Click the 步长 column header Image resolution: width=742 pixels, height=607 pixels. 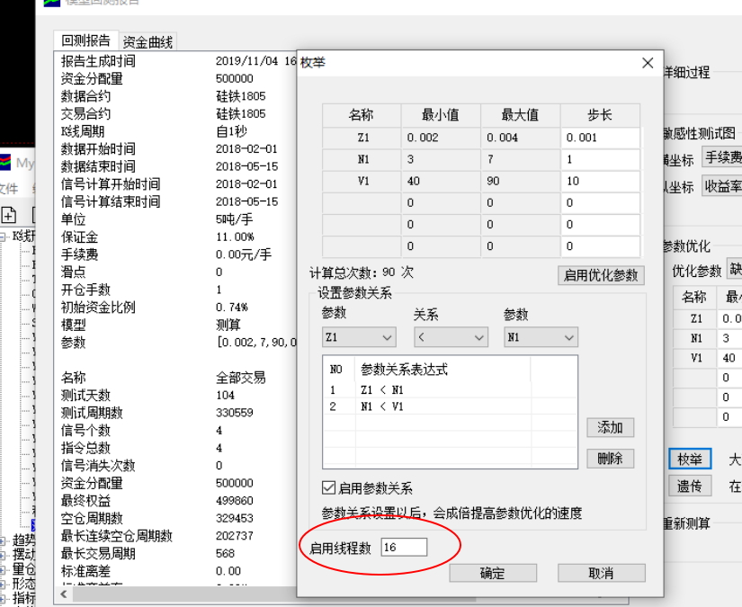tap(600, 115)
